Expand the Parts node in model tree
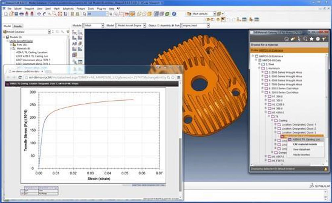The height and width of the screenshot is (203, 332). pos(11,45)
